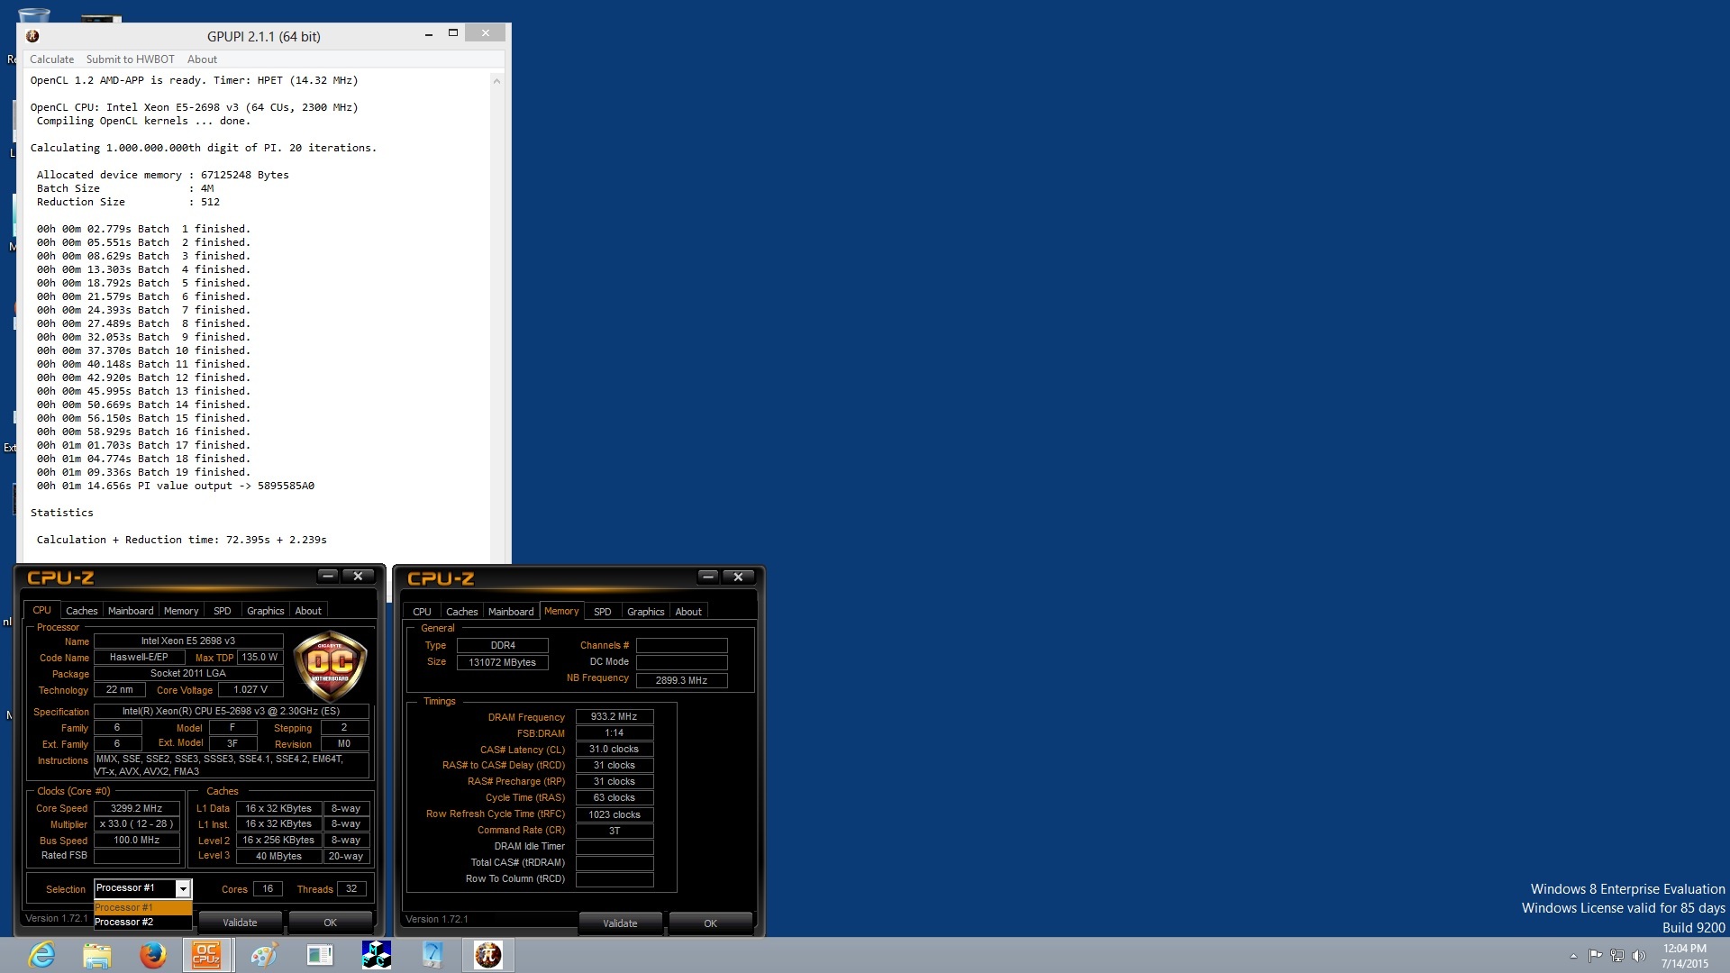This screenshot has width=1730, height=973.
Task: Open File Explorer from the taskbar
Action: point(97,955)
